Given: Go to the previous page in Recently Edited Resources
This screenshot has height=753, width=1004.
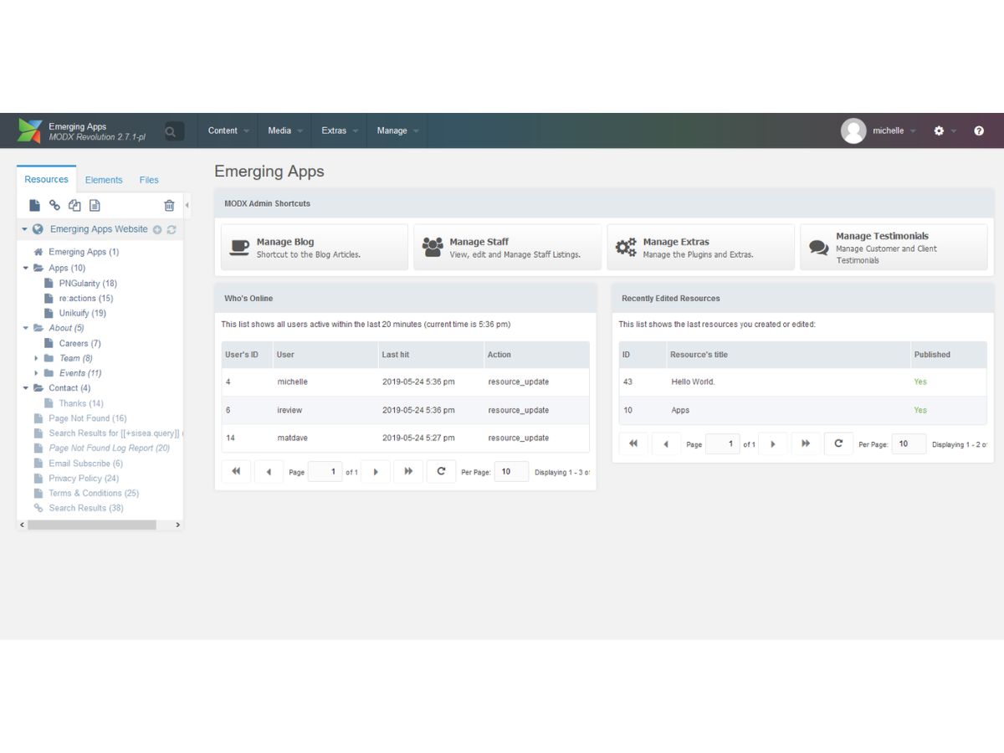Looking at the screenshot, I should [666, 443].
